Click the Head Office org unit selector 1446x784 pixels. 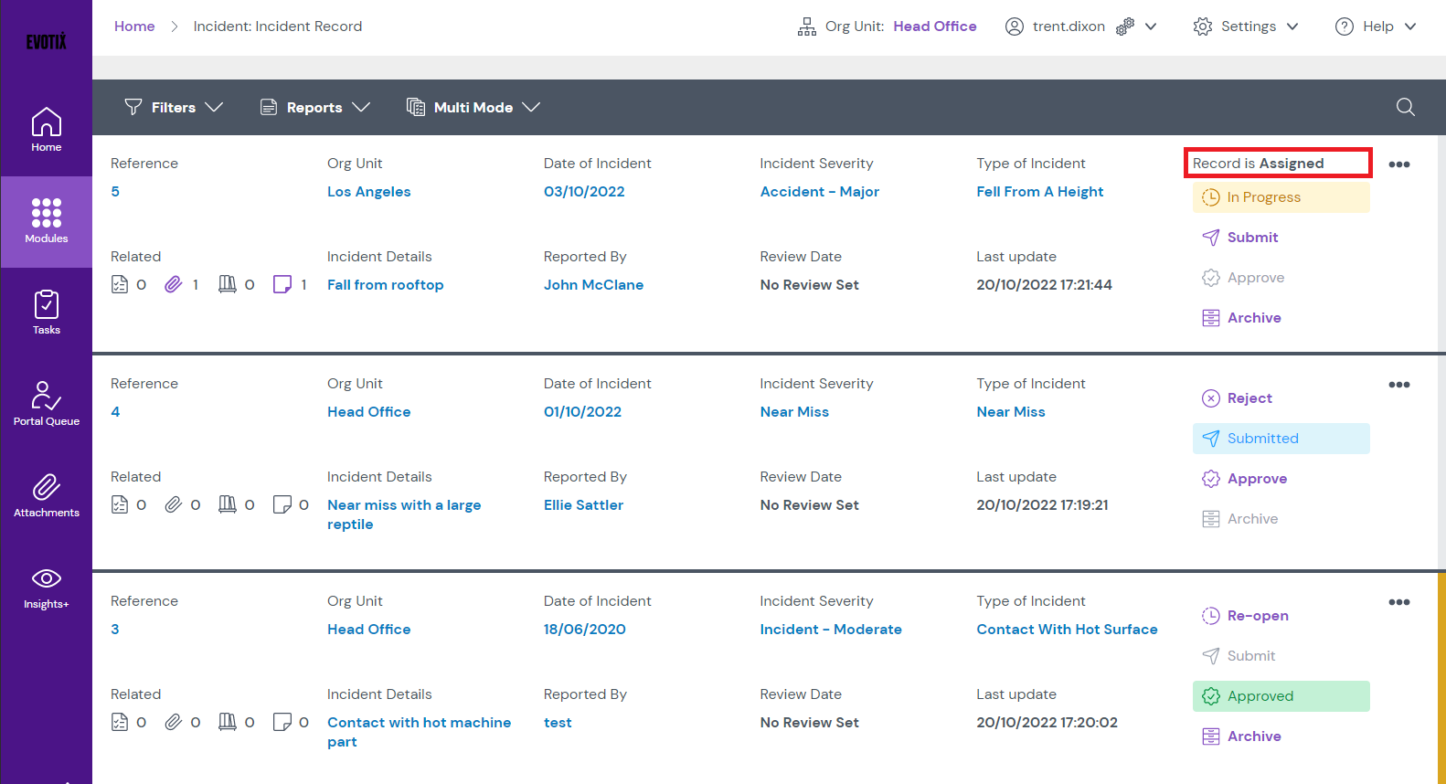[934, 26]
